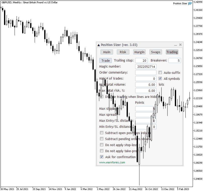The image size is (206, 192).
Task: Collapse the panel using the triangle icon
Action: coord(98,45)
